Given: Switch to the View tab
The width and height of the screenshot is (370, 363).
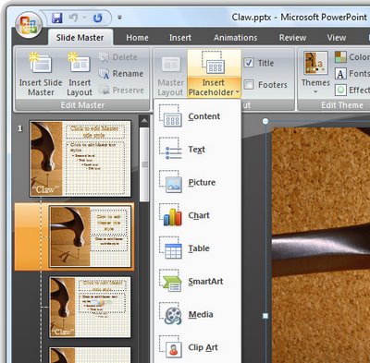Looking at the screenshot, I should pos(337,38).
